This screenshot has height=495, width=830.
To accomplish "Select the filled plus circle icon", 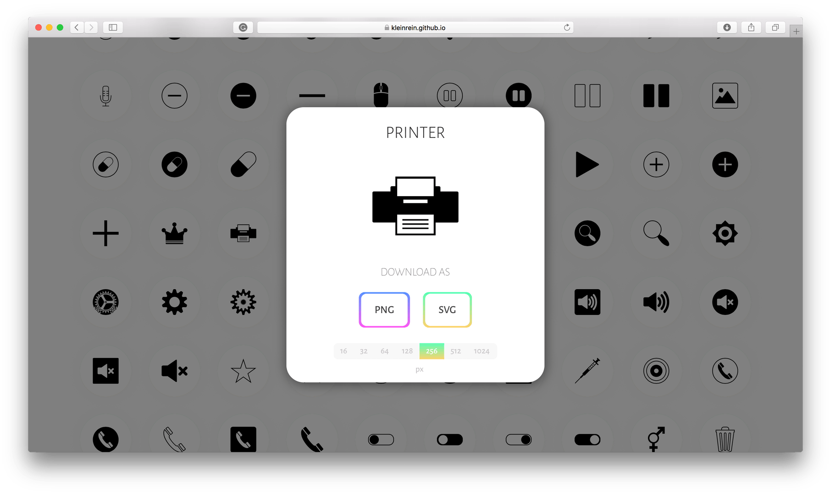I will tap(725, 165).
